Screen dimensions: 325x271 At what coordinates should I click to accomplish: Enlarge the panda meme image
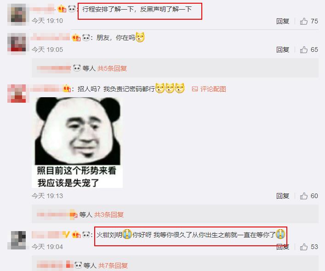point(77,143)
